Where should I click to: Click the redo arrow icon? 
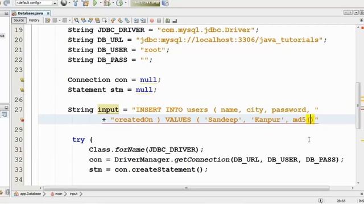click(x=7, y=2)
